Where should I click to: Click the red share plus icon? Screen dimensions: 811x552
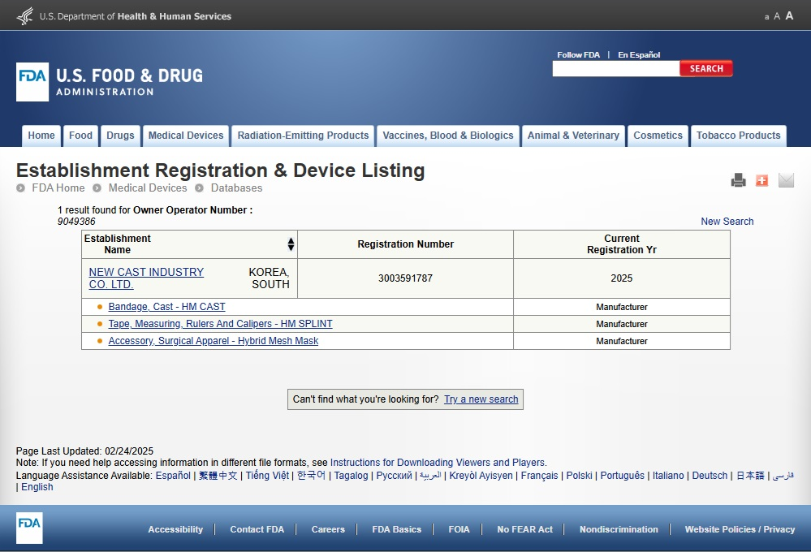[x=761, y=180]
